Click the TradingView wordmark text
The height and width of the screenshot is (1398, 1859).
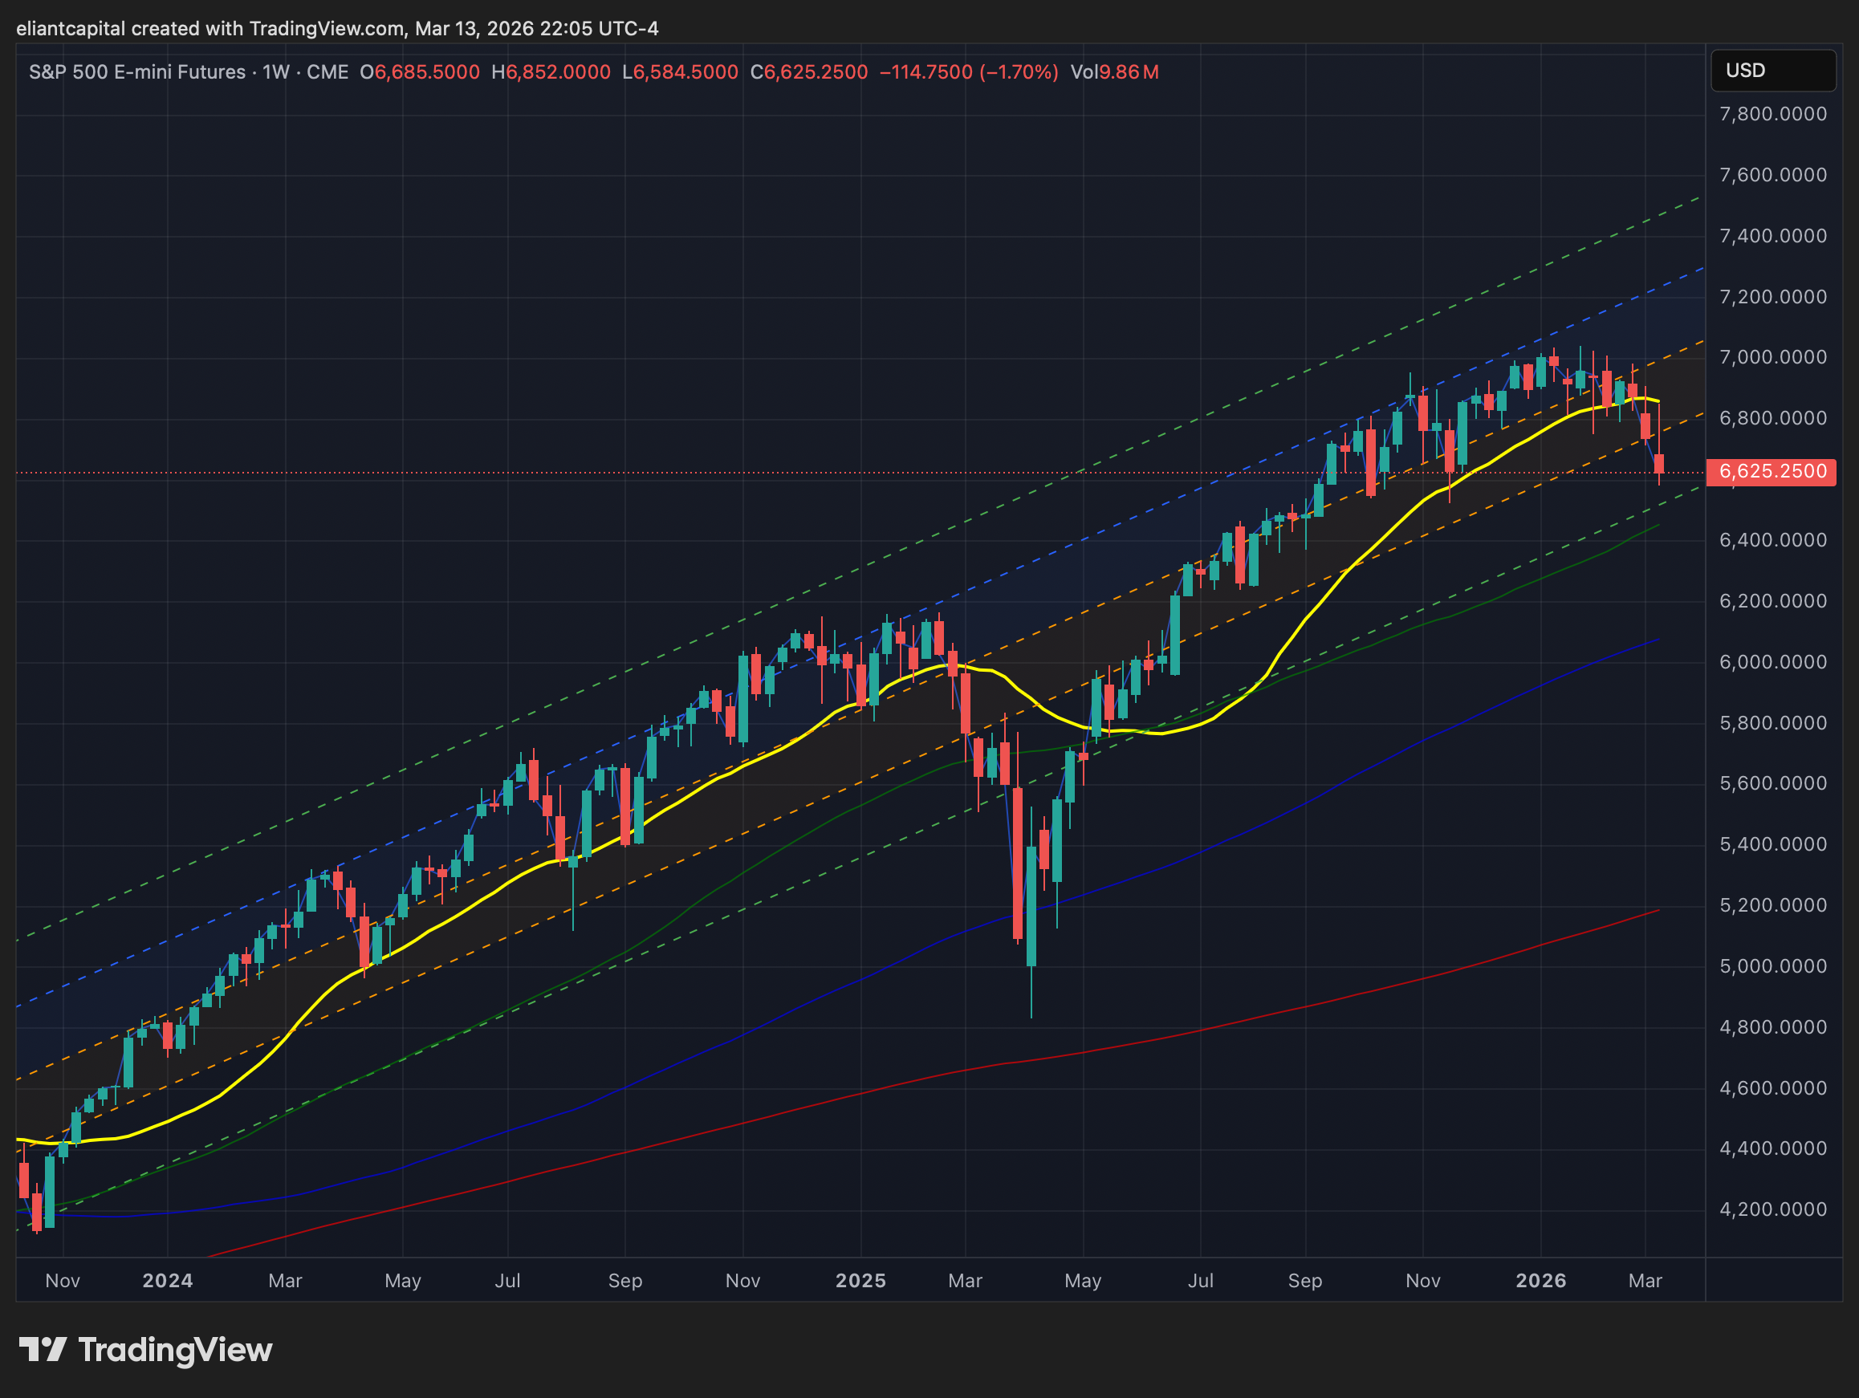pos(175,1350)
